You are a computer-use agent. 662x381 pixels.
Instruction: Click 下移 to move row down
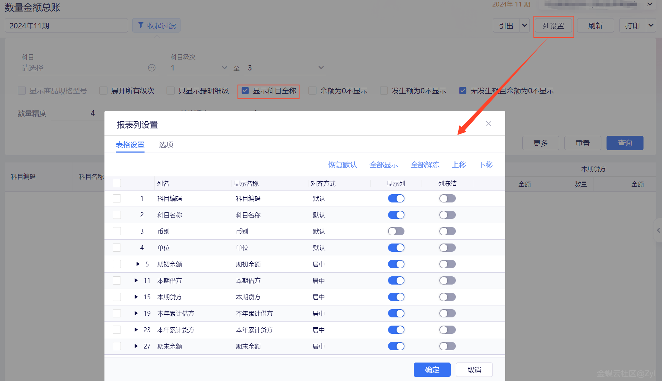tap(486, 165)
